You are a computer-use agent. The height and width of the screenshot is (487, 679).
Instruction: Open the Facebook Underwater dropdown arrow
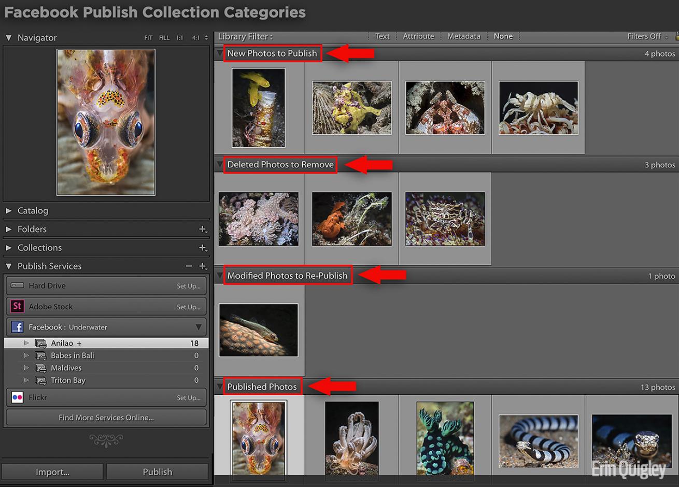199,327
